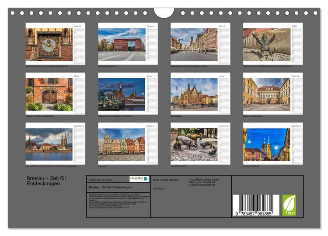Click the caption about the astronomical clock

pyautogui.click(x=47, y=66)
